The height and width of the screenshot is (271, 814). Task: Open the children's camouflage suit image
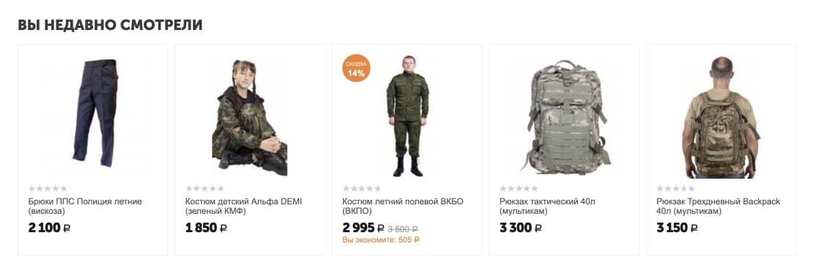point(250,117)
